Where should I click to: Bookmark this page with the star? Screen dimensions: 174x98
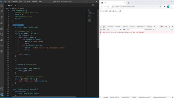pos(160,7)
